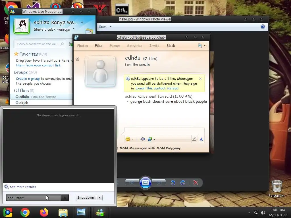Click Create a group link in Messenger
The image size is (291, 218).
click(28, 79)
